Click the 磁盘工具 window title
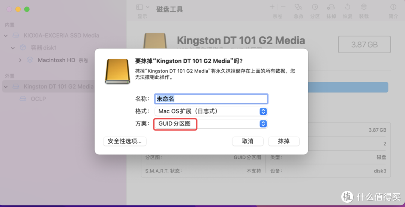This screenshot has width=405, height=207. [170, 9]
